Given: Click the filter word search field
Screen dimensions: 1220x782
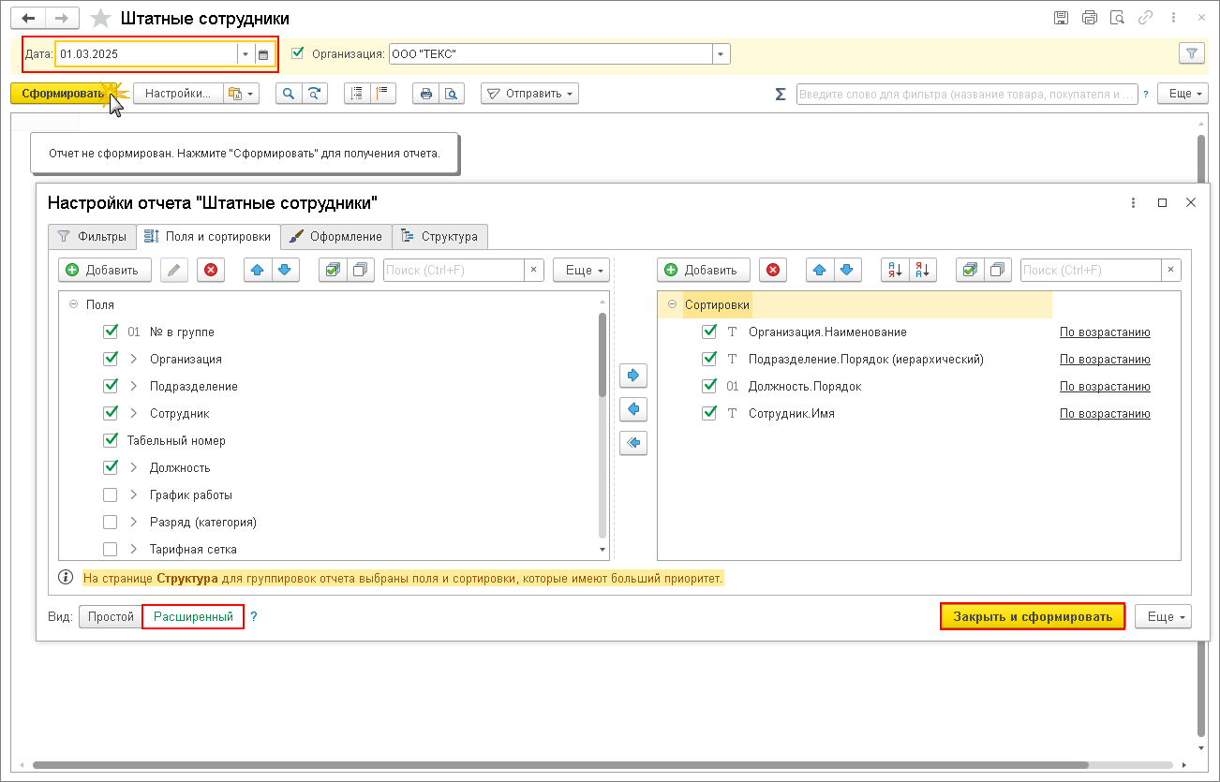Looking at the screenshot, I should (x=967, y=94).
